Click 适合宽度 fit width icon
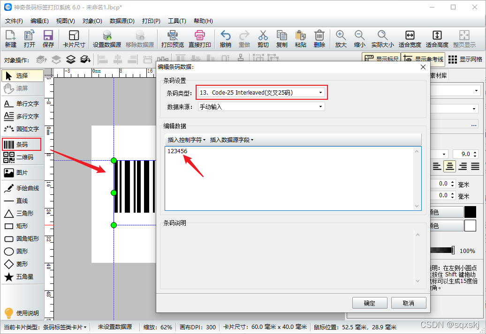 (x=410, y=39)
